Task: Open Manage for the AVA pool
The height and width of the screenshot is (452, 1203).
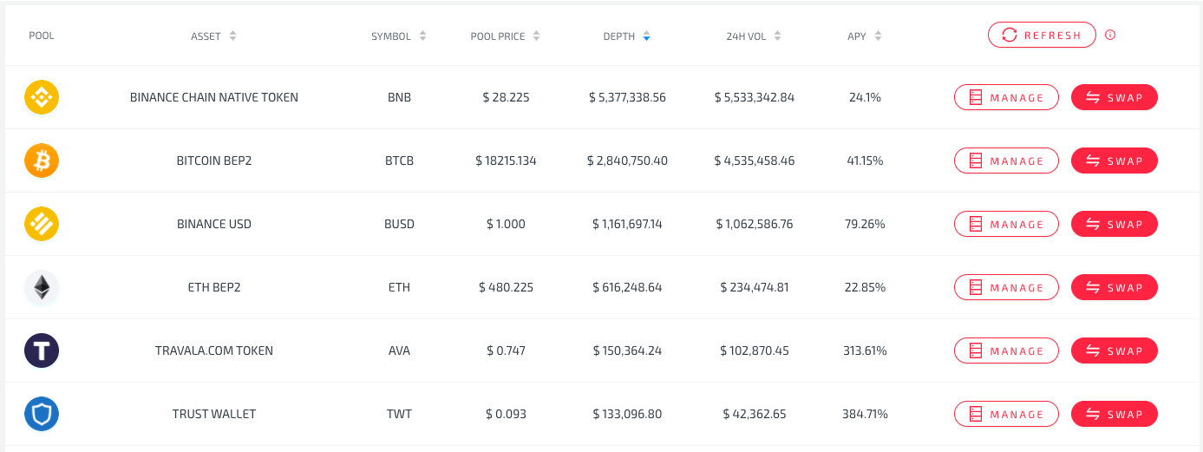Action: [x=1006, y=350]
